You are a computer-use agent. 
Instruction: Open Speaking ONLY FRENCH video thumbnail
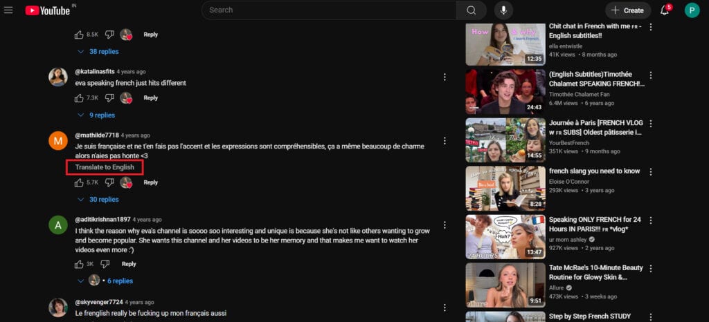click(505, 237)
